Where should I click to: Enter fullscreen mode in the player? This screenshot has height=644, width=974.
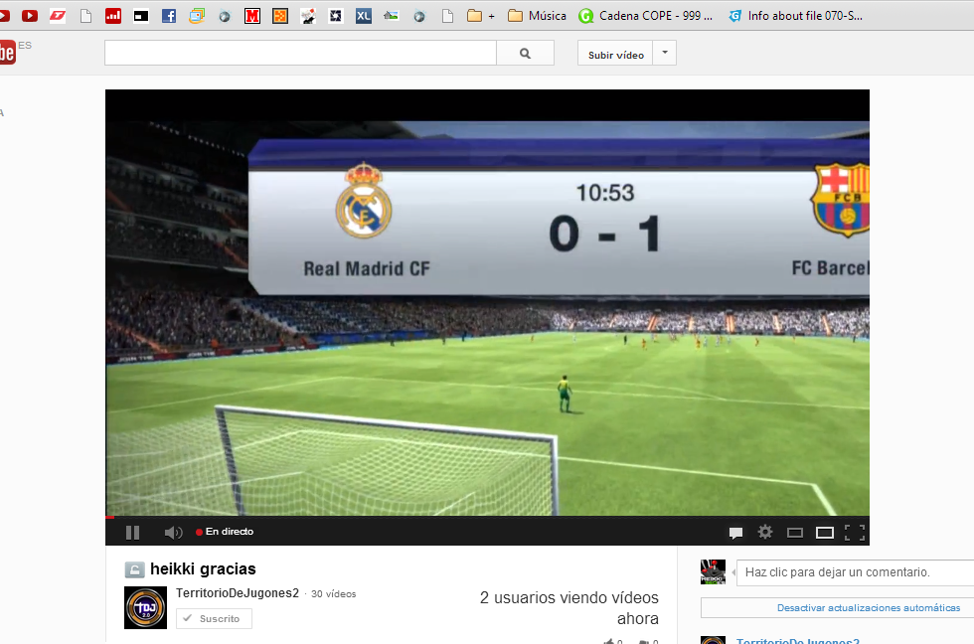pyautogui.click(x=855, y=533)
